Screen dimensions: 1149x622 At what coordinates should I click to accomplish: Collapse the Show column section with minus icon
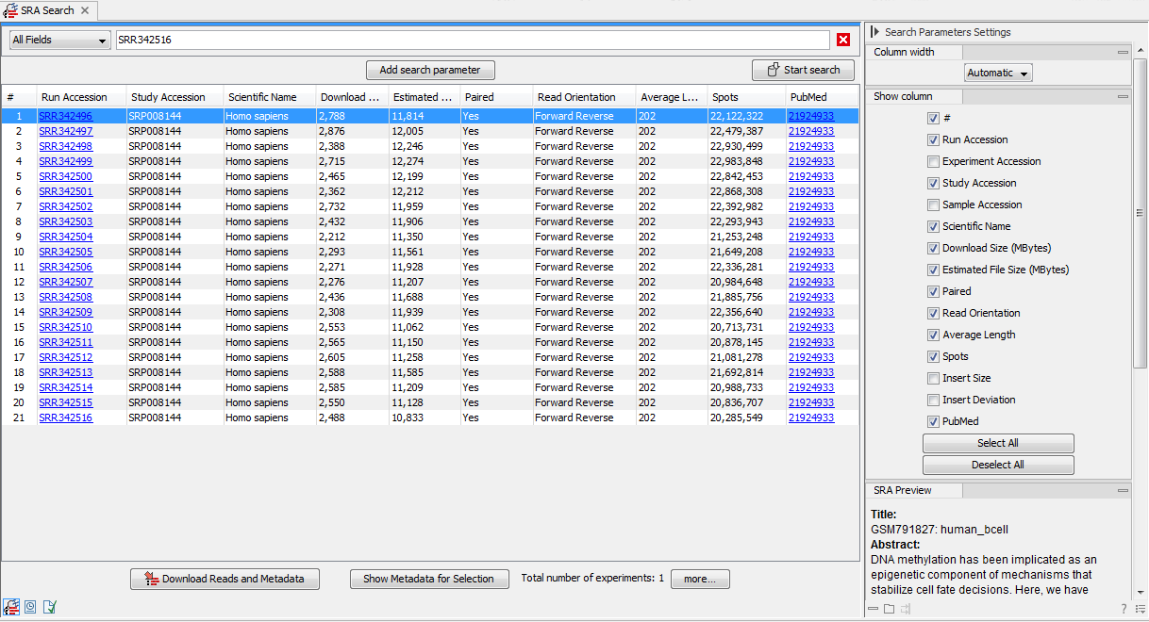coord(1124,95)
